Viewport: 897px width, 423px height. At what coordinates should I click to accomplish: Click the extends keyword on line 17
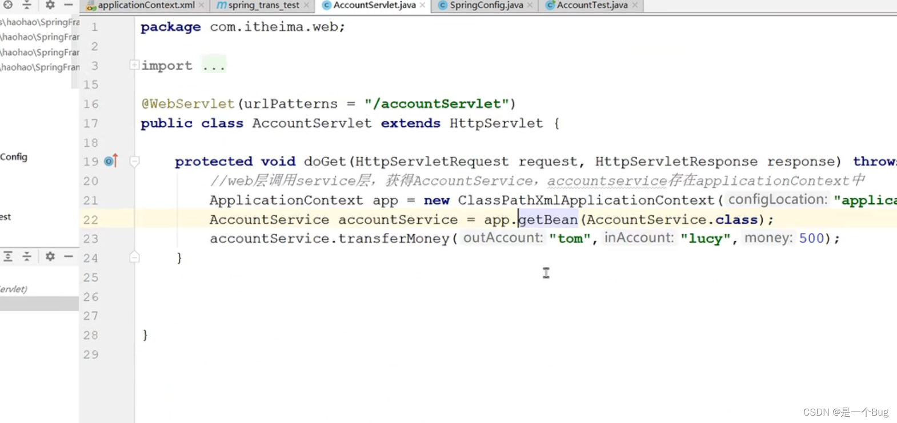pos(411,123)
